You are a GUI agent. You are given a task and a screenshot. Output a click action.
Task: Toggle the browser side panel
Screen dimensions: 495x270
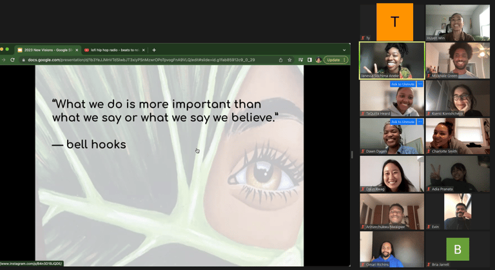309,60
